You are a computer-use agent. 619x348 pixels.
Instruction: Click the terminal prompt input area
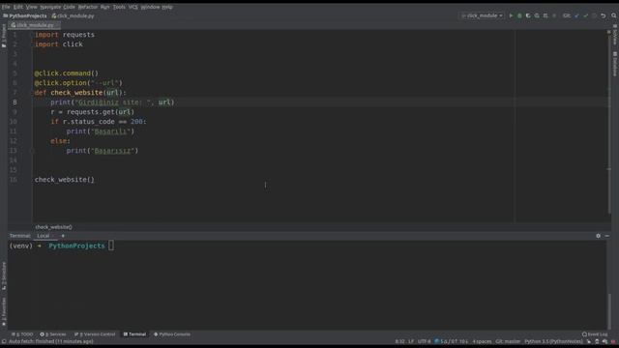coord(111,246)
